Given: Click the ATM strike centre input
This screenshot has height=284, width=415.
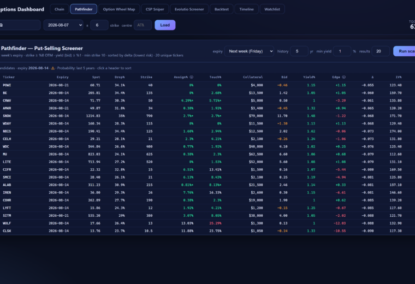Looking at the screenshot, I should tap(143, 25).
